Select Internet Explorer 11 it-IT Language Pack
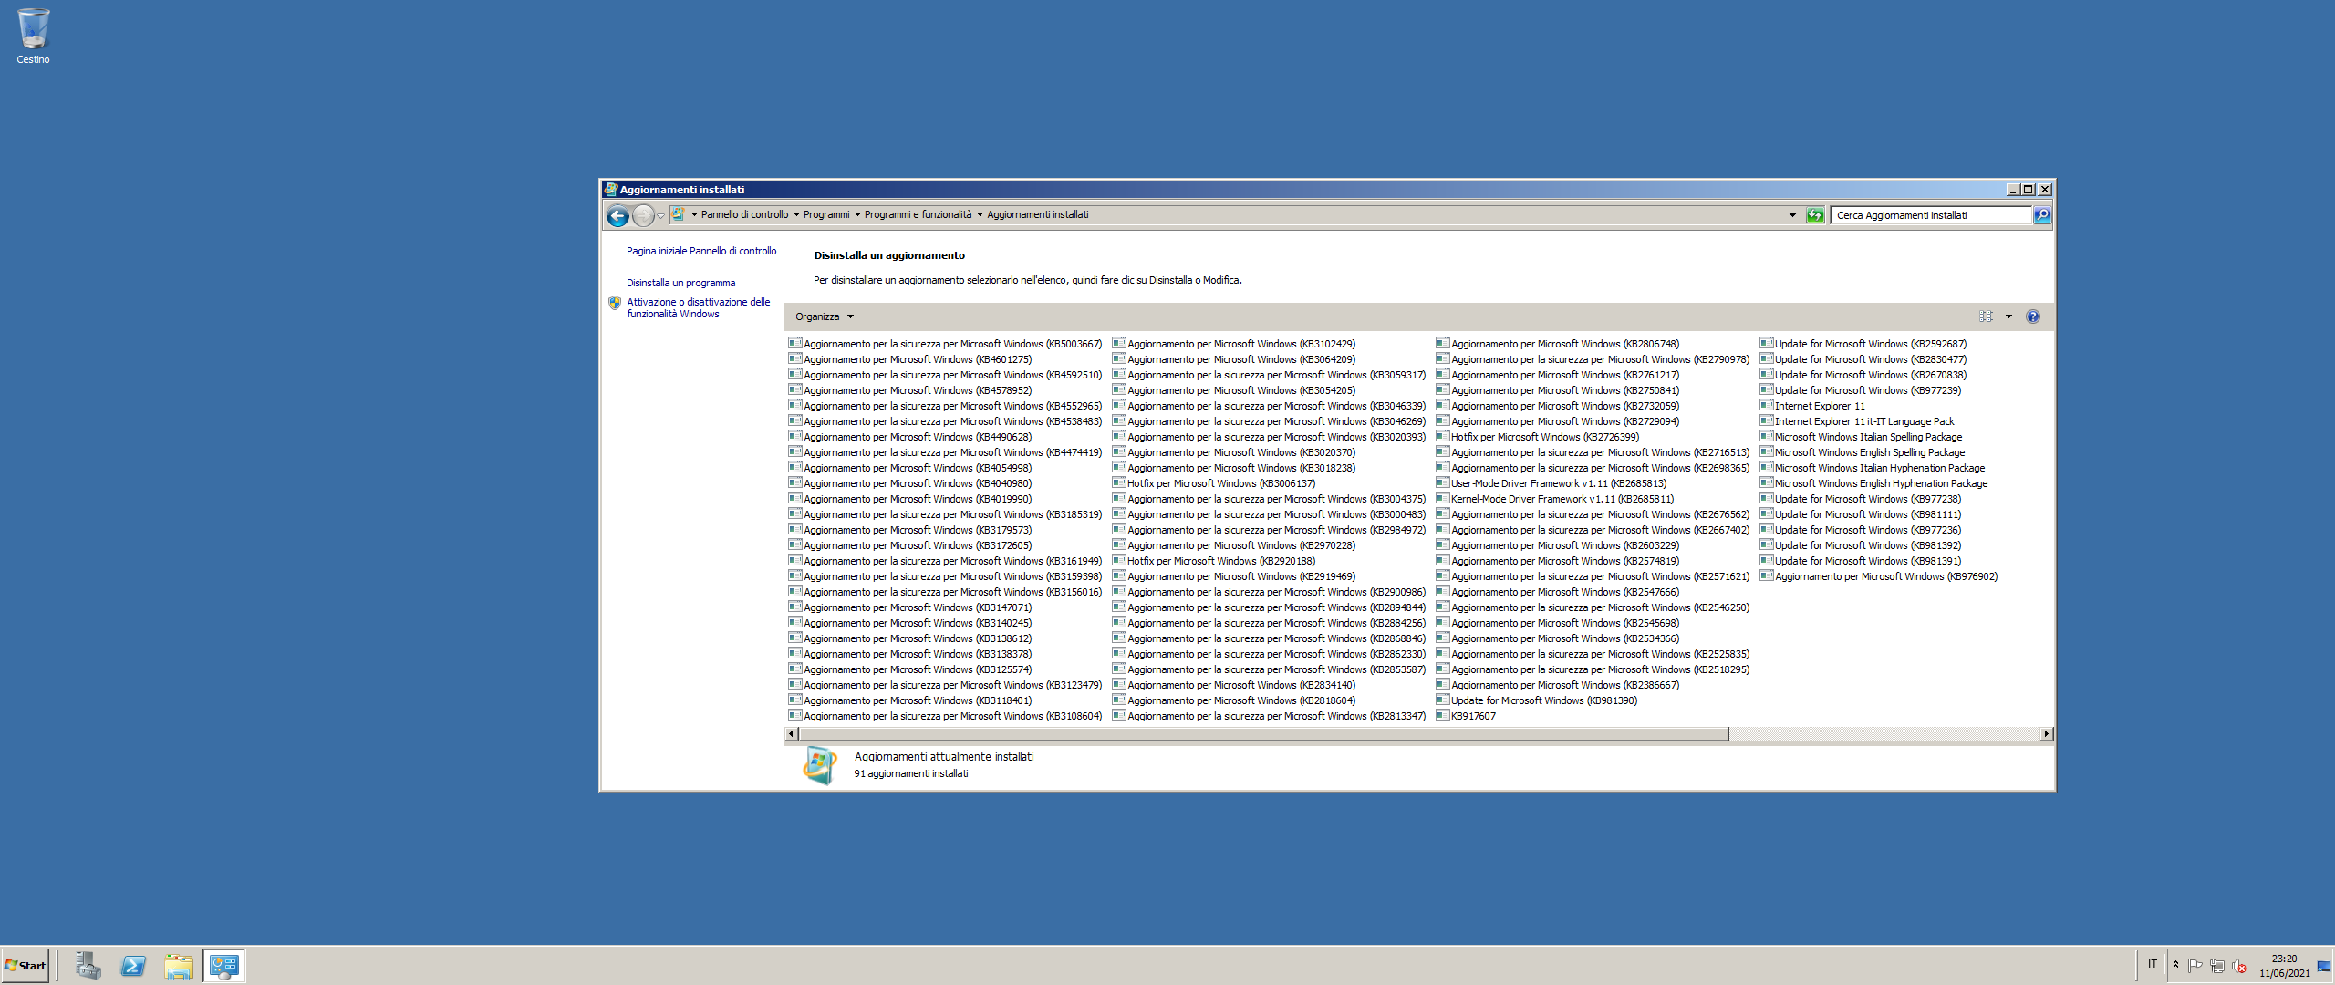 1857,421
